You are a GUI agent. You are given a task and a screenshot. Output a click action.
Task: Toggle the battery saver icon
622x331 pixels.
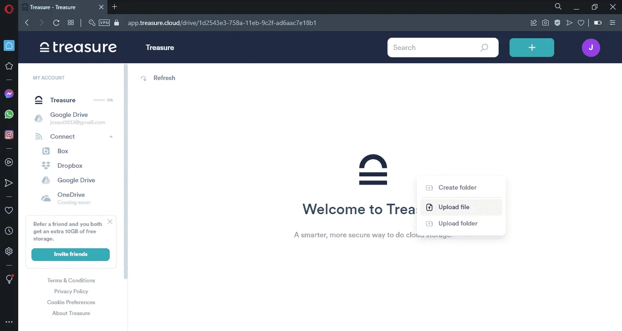[598, 23]
